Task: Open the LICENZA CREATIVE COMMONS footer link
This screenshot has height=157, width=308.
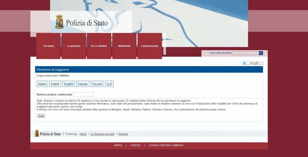Action: tap(166, 145)
